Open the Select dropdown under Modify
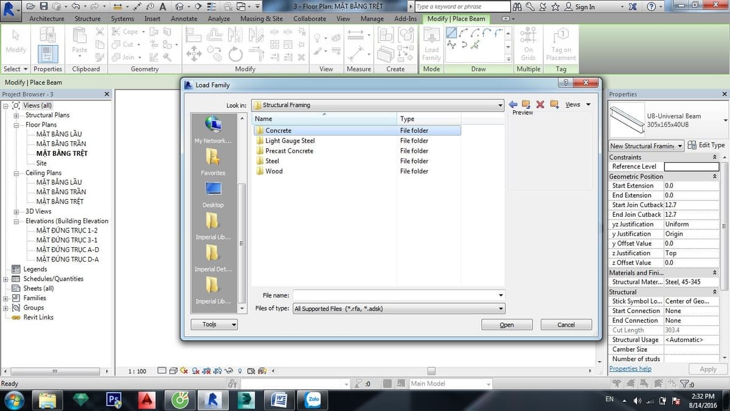Viewport: 730px width, 411px height. click(16, 69)
